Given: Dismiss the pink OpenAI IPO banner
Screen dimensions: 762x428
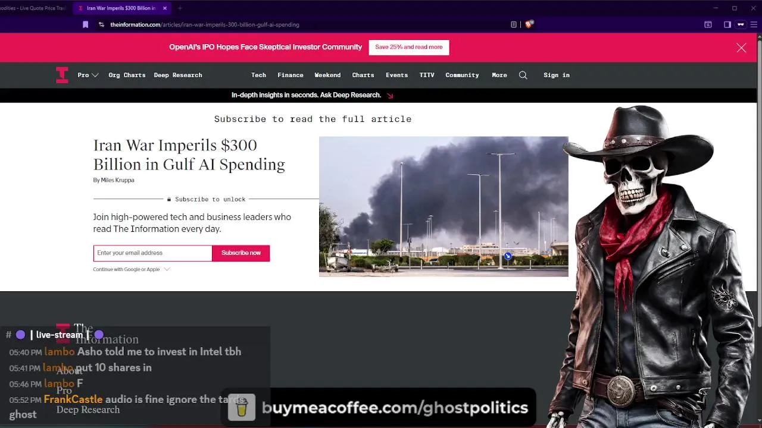Looking at the screenshot, I should point(741,48).
